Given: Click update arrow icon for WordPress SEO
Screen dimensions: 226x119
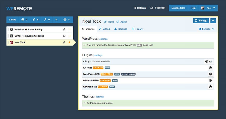Looking at the screenshot, I should [210, 74].
